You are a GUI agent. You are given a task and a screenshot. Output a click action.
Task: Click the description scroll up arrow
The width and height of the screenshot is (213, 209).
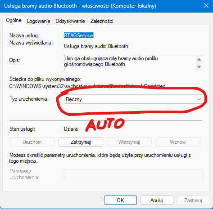199,59
